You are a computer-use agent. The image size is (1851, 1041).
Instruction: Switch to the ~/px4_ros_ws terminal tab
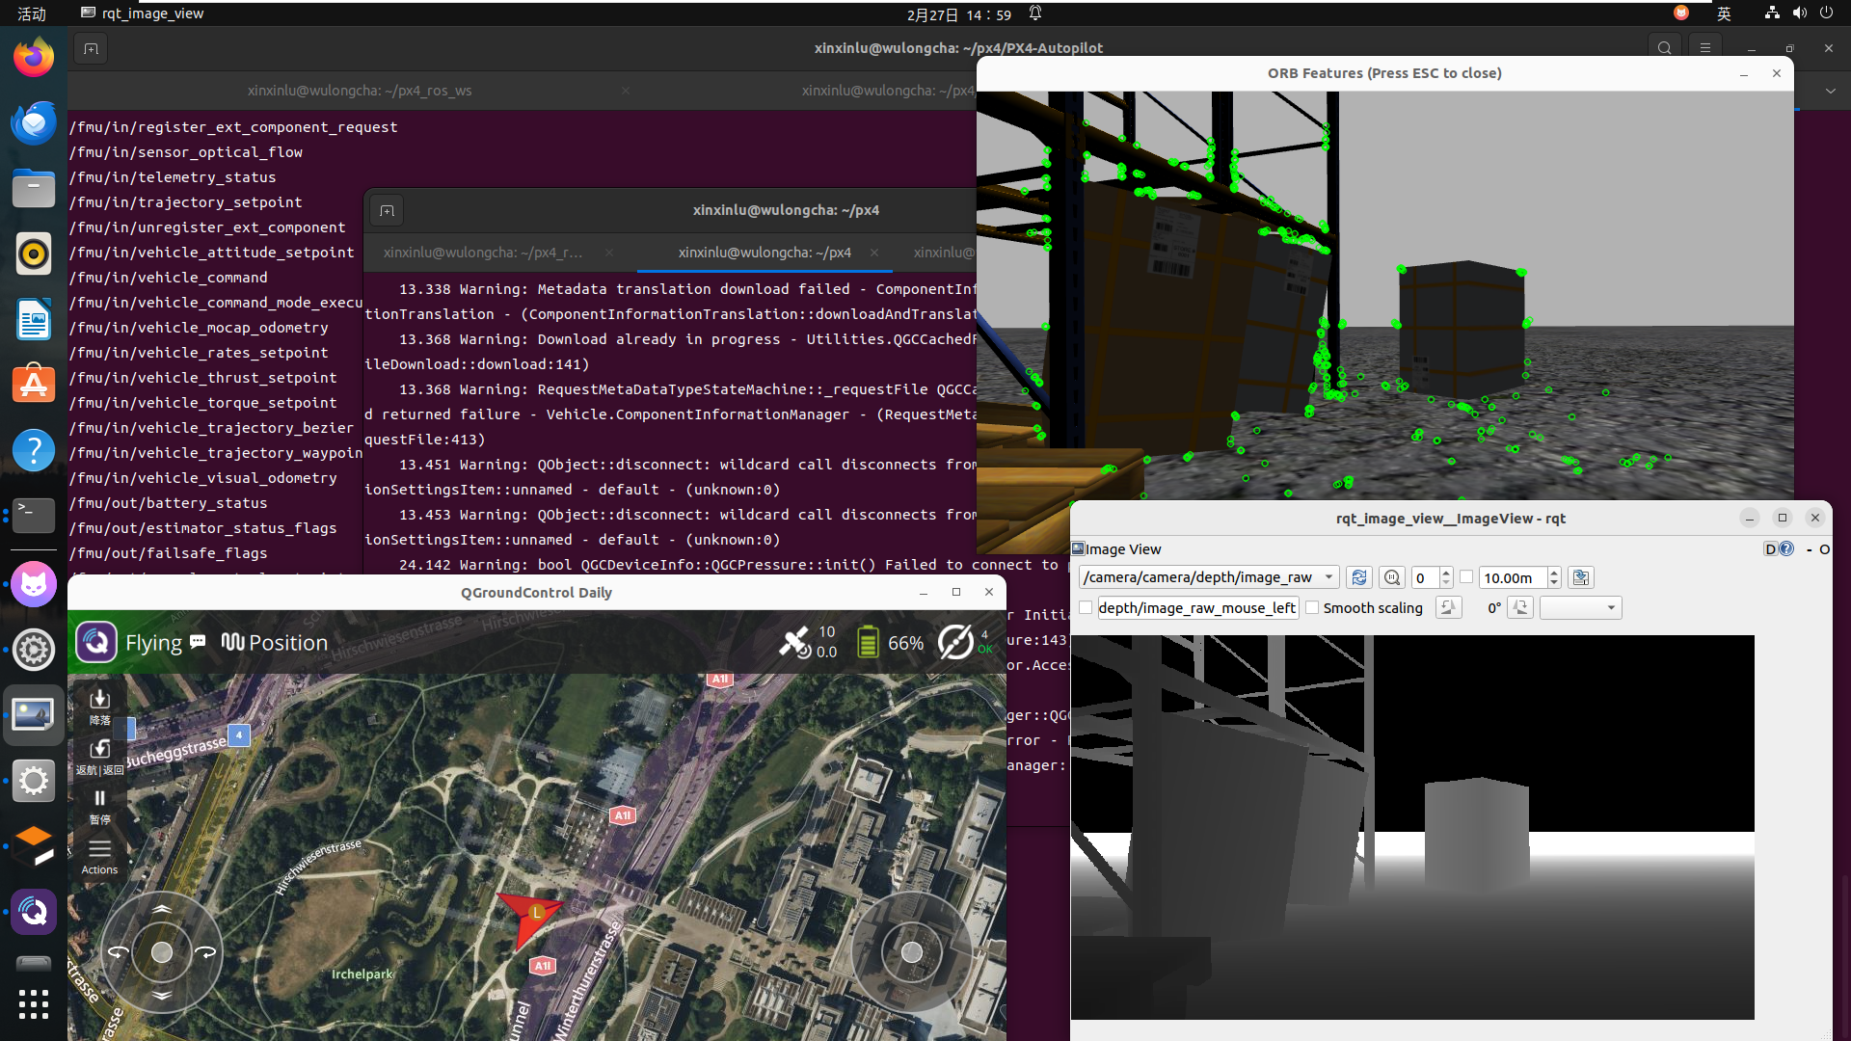tap(360, 90)
